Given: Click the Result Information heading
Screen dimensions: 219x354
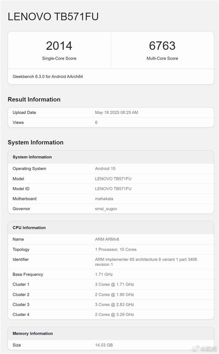Looking at the screenshot, I should [x=34, y=99].
